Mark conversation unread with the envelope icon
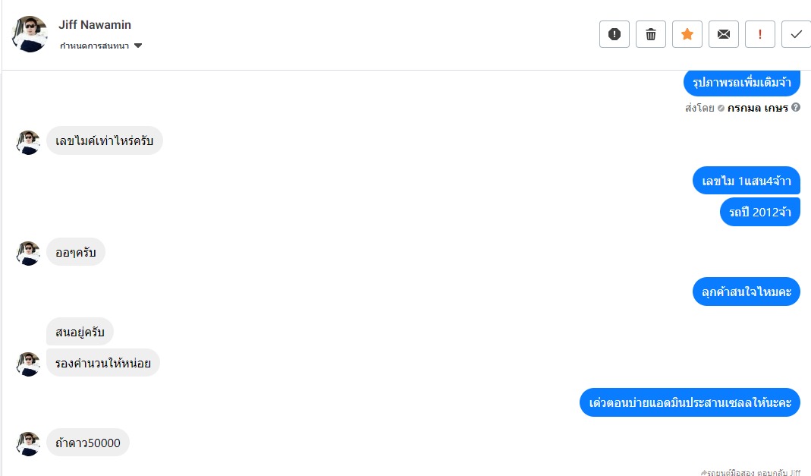Viewport: 811px width, 476px height. coord(724,34)
